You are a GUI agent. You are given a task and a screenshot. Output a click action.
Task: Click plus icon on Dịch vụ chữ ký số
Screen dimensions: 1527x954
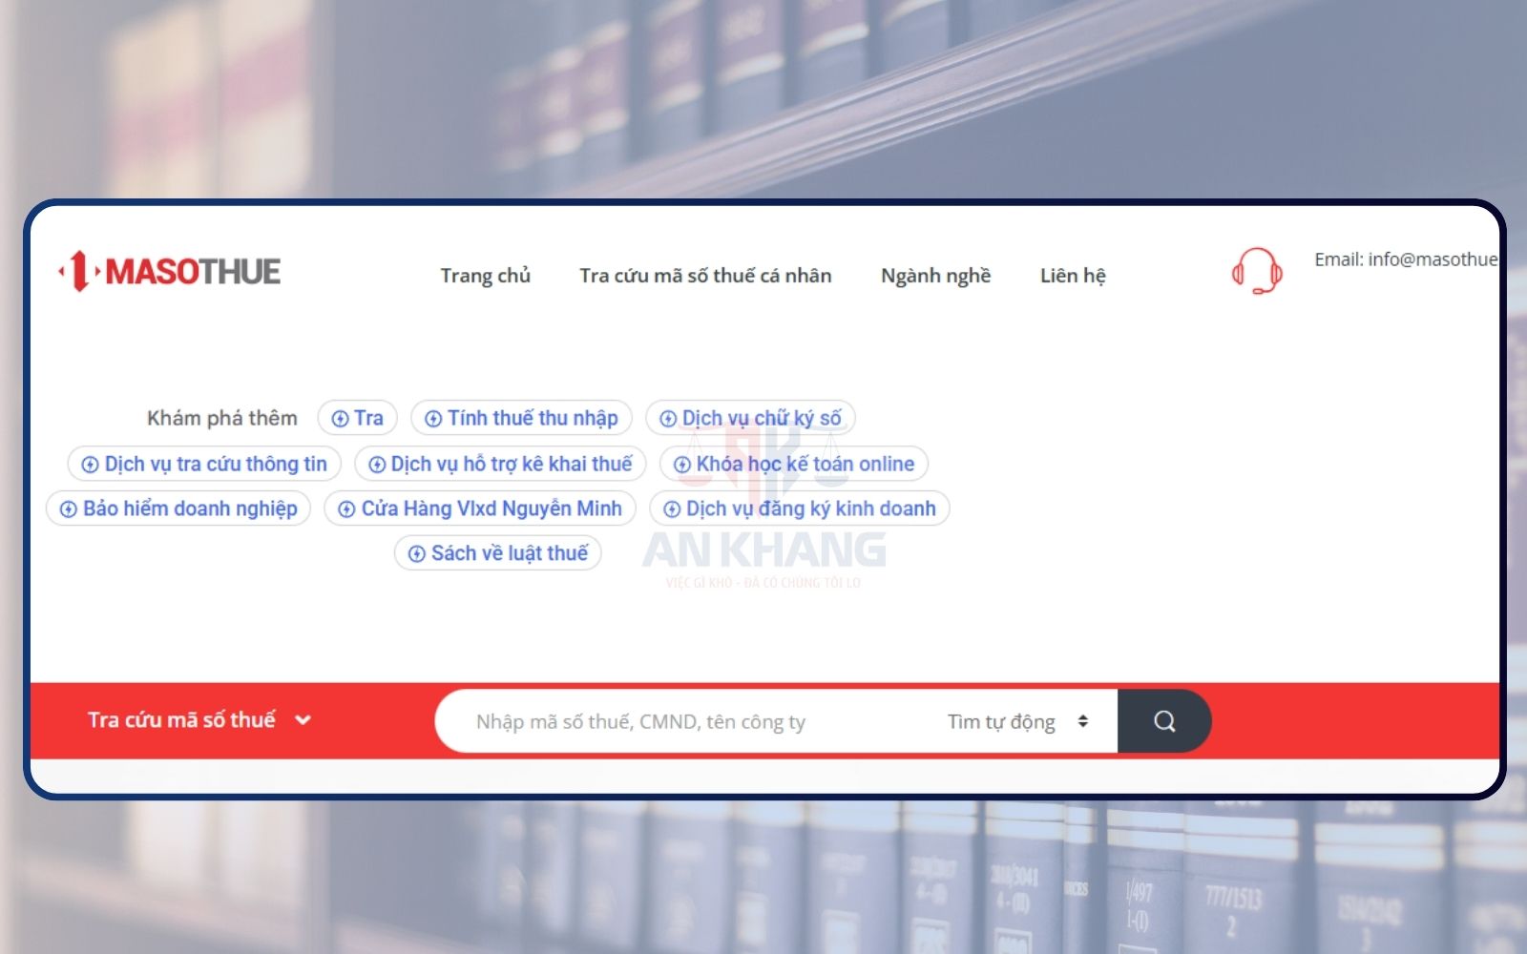(668, 419)
